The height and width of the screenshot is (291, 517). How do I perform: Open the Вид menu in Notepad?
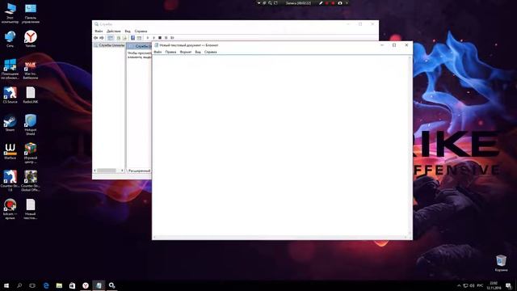point(198,52)
